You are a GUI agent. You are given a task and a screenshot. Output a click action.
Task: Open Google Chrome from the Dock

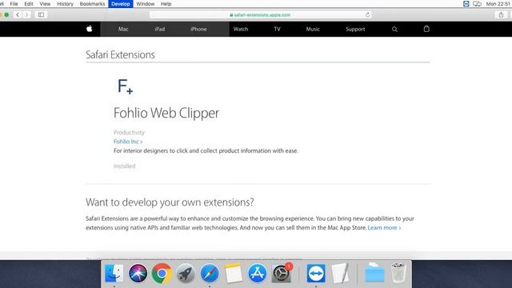point(162,273)
